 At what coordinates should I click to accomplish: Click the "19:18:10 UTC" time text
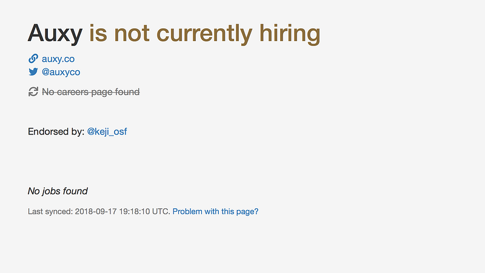point(144,211)
